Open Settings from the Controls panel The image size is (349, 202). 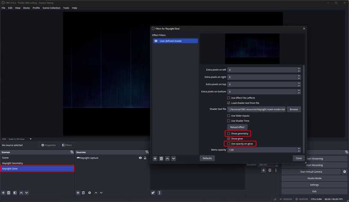[x=314, y=184]
